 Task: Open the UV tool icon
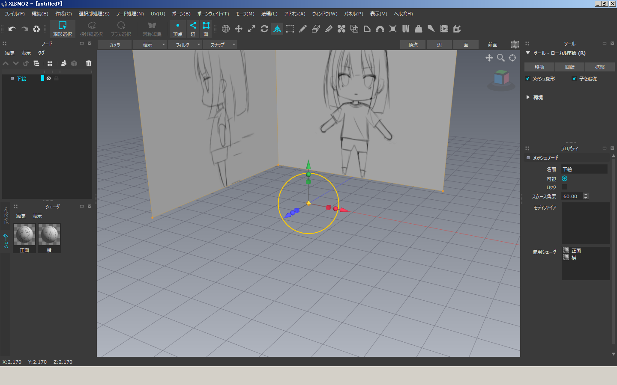[406, 29]
